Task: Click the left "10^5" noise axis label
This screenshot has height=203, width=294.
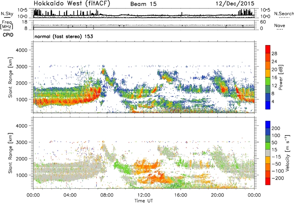Action: click(23, 10)
